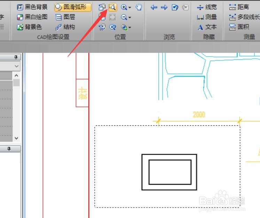Click the left panel scrollbar thumb
Screen dimensions: 260x218
tap(16, 83)
